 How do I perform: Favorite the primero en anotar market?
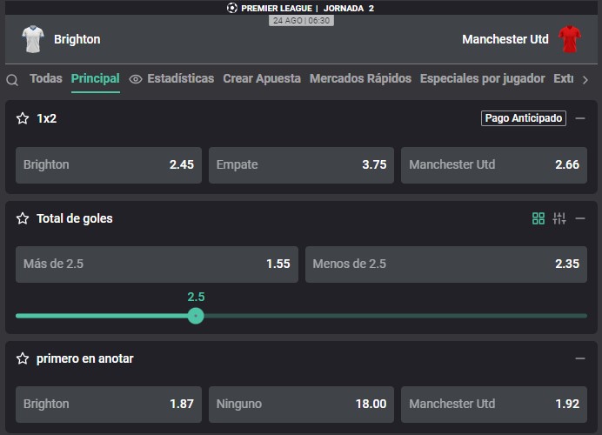(x=23, y=358)
